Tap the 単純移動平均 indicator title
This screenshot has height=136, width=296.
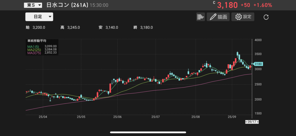tap(37, 41)
